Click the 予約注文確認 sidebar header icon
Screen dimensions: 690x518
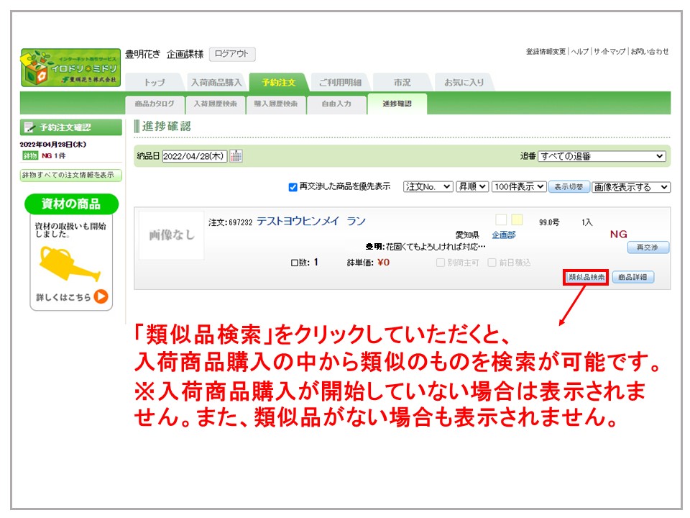(29, 127)
